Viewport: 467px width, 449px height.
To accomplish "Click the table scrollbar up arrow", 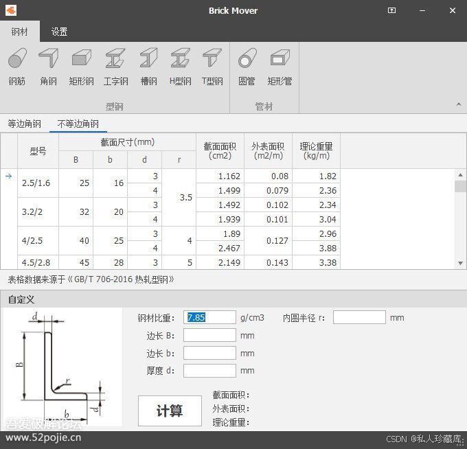I will tap(460, 175).
